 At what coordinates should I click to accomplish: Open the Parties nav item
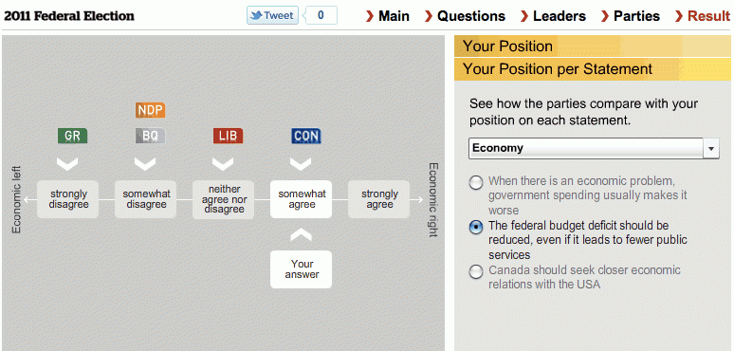tap(630, 16)
